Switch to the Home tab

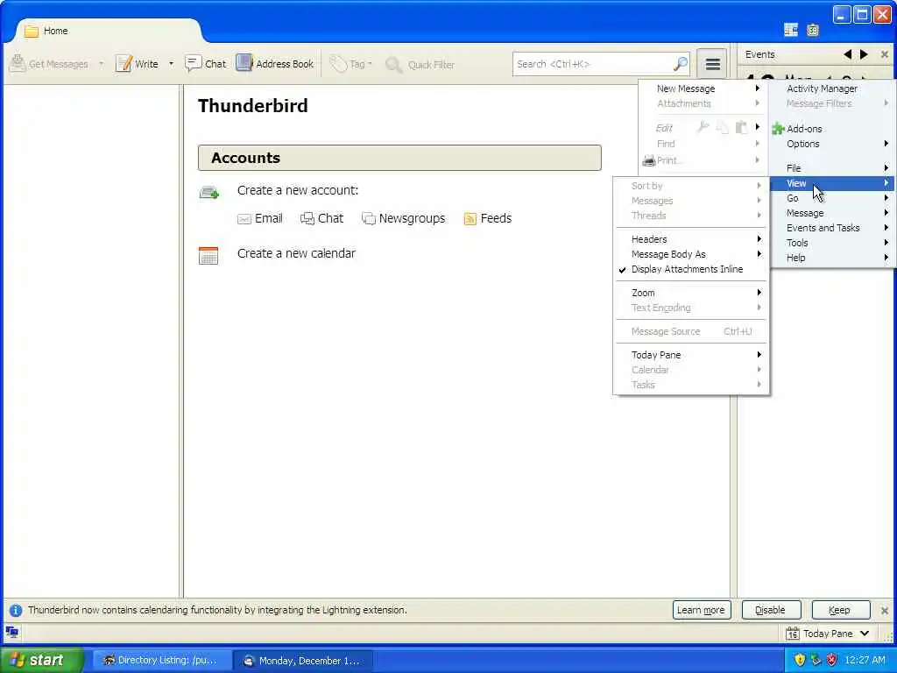pyautogui.click(x=109, y=31)
